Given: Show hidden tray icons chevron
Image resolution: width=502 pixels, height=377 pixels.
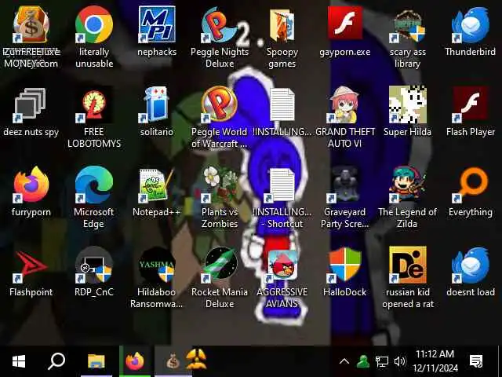Looking at the screenshot, I should pyautogui.click(x=344, y=361).
